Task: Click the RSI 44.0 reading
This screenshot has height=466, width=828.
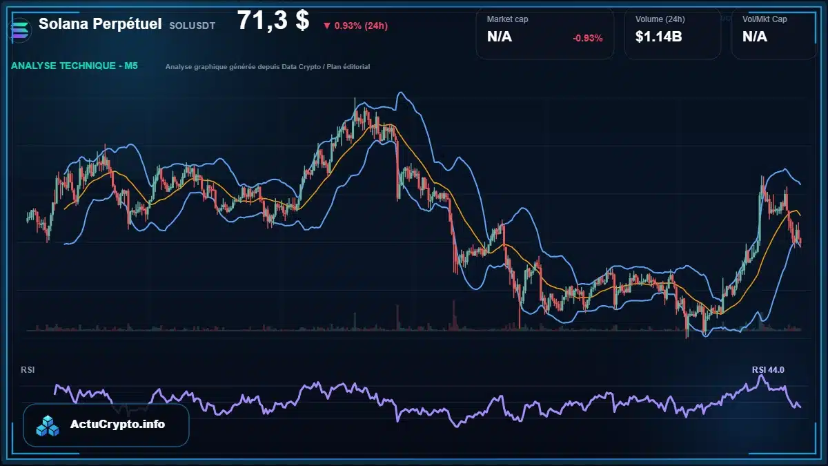Action: pos(768,370)
